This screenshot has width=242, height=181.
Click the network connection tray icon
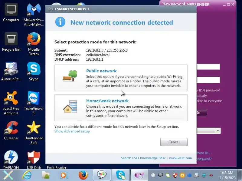pyautogui.click(x=204, y=175)
